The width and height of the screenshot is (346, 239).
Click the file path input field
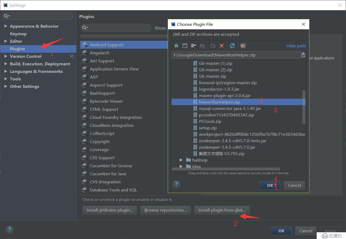pos(236,55)
